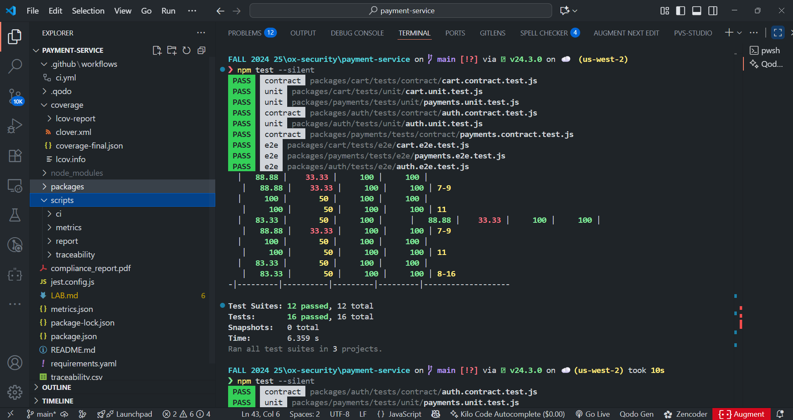Create a new file in the Explorer

157,50
